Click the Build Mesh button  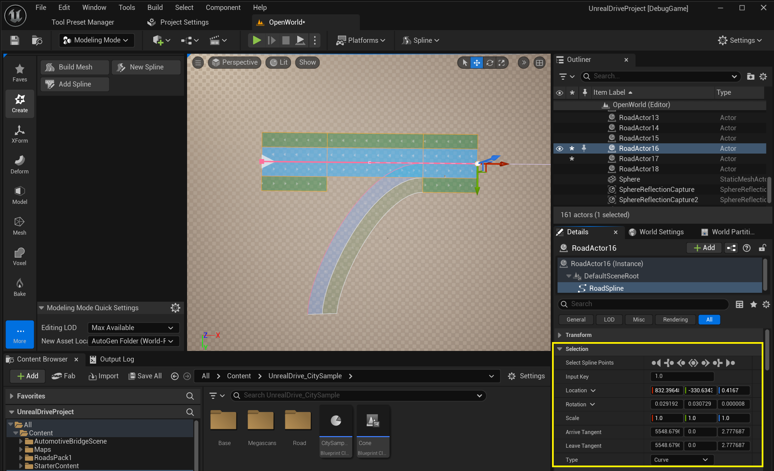(75, 67)
